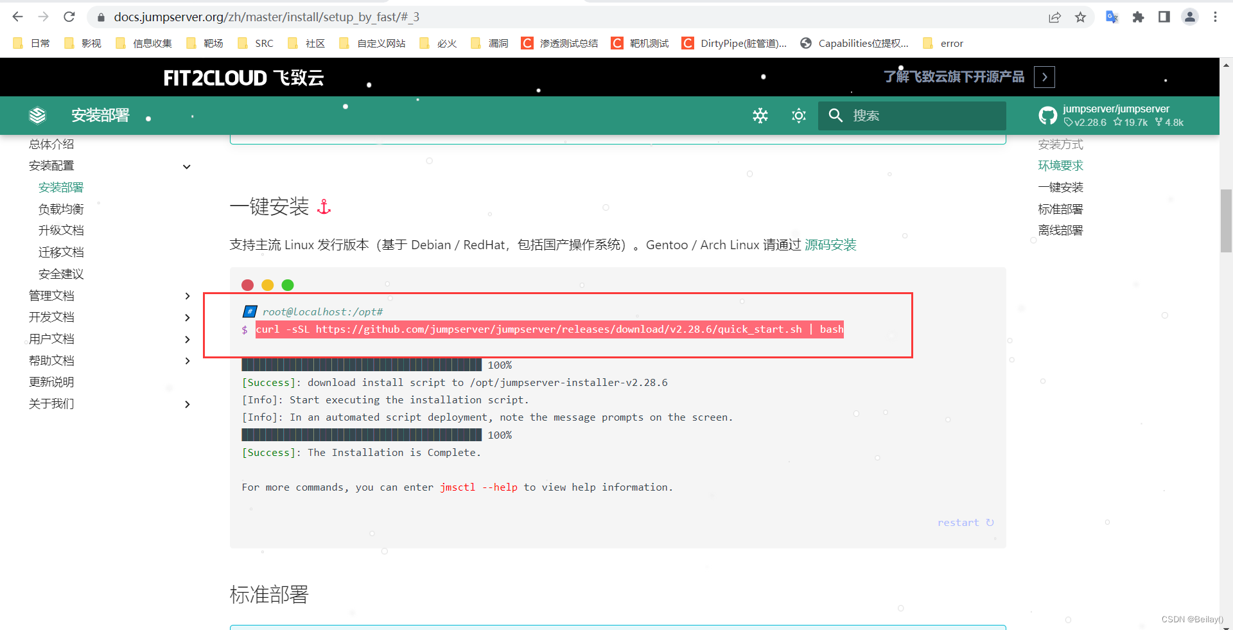Click the curl quick_start.sh command text
This screenshot has width=1233, height=630.
click(x=550, y=329)
